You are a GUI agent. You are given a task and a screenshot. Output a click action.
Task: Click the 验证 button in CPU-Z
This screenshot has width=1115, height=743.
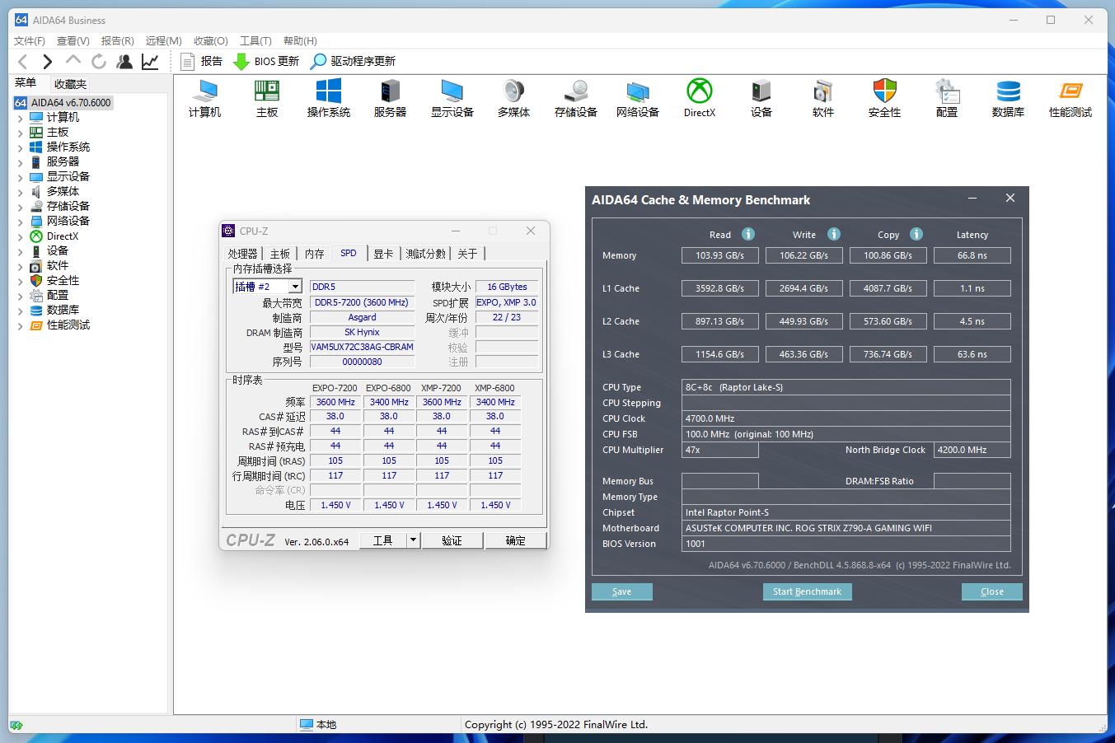point(452,540)
